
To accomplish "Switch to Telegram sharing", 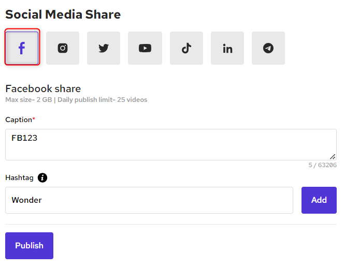I will pyautogui.click(x=268, y=48).
